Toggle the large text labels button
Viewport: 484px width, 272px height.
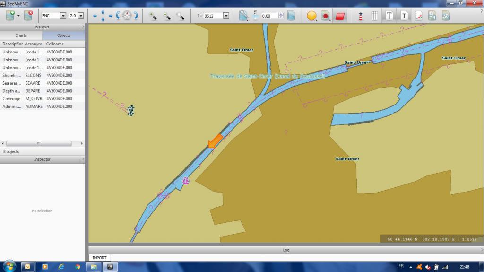point(389,16)
